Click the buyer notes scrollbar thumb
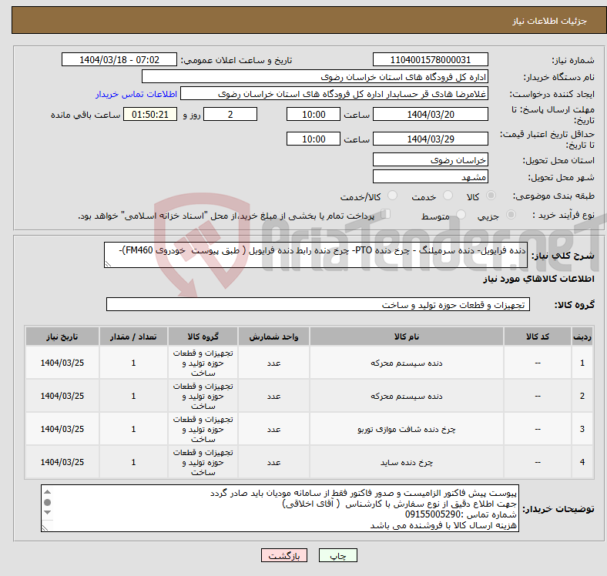Screen dimensions: 607x576 click(x=47, y=502)
